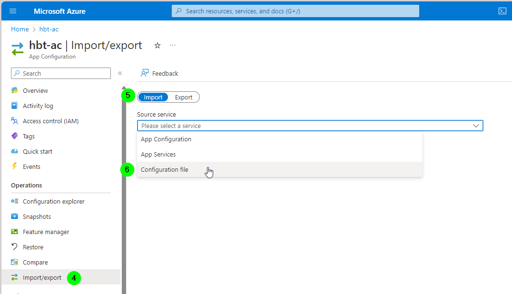Click the purple Tags icon
This screenshot has width=512, height=294.
[14, 136]
